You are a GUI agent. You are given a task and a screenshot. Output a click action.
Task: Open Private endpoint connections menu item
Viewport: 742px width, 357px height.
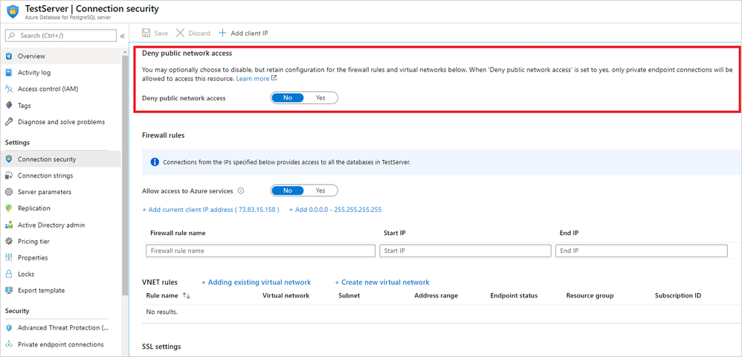click(x=60, y=344)
